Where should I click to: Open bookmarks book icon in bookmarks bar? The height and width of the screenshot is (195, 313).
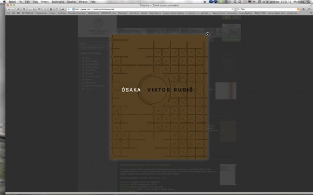click(x=13, y=13)
